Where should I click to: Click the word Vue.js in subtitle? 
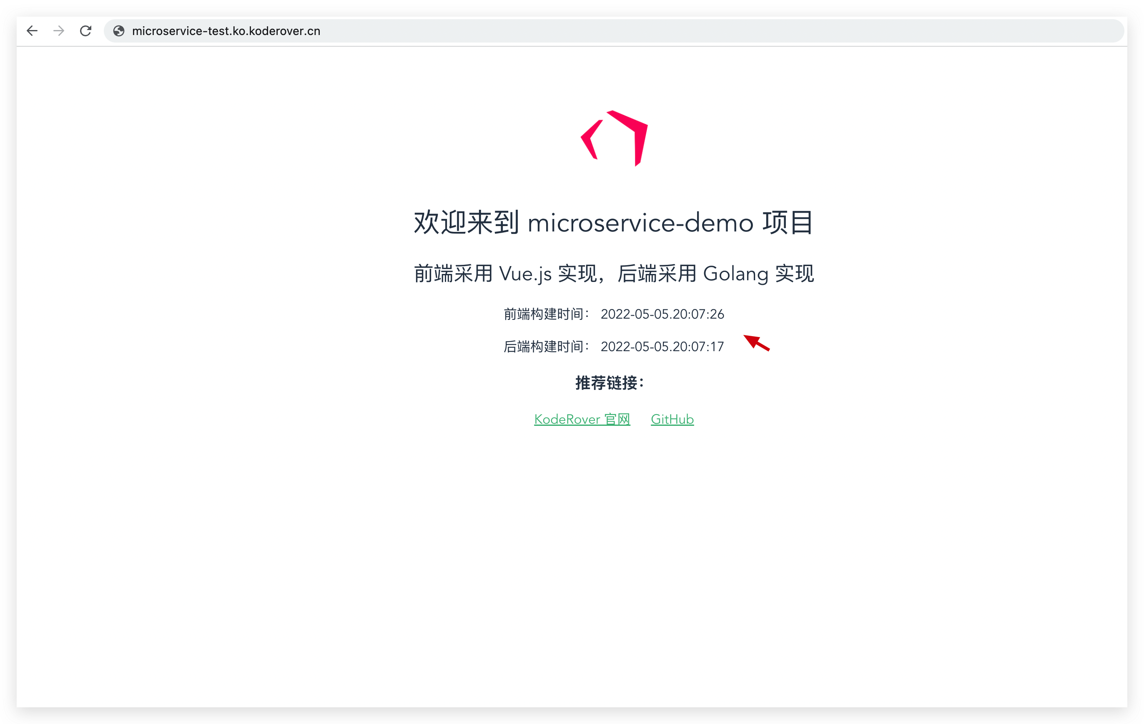(525, 274)
